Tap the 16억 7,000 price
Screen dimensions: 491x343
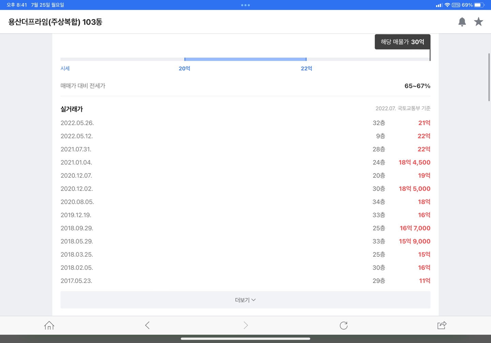415,228
